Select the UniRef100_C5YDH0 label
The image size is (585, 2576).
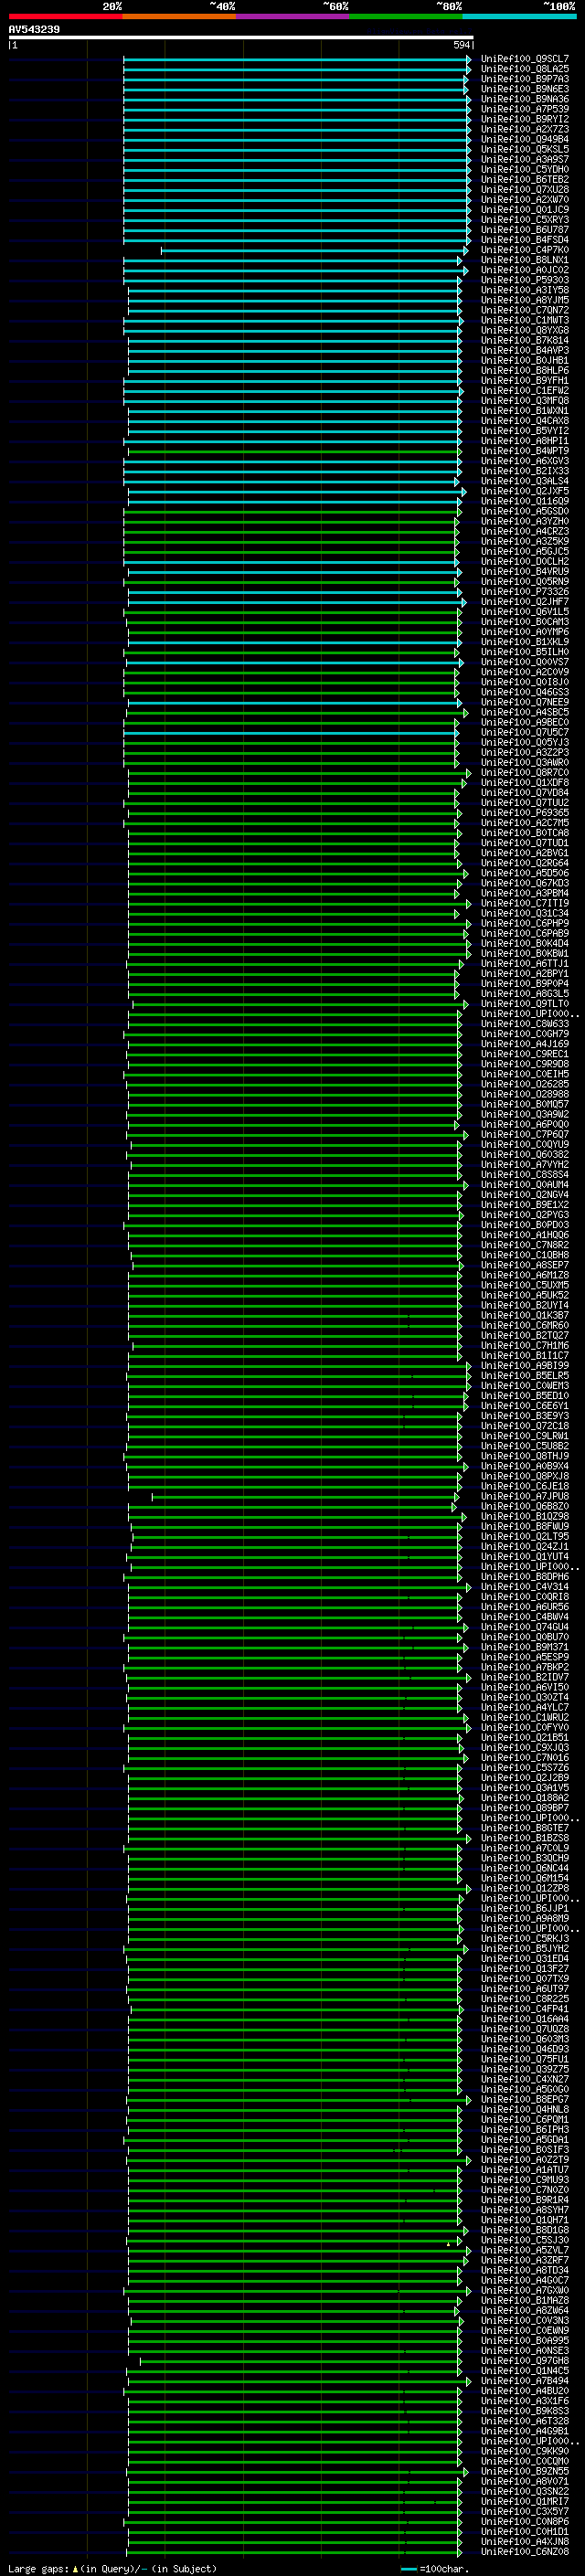click(525, 169)
